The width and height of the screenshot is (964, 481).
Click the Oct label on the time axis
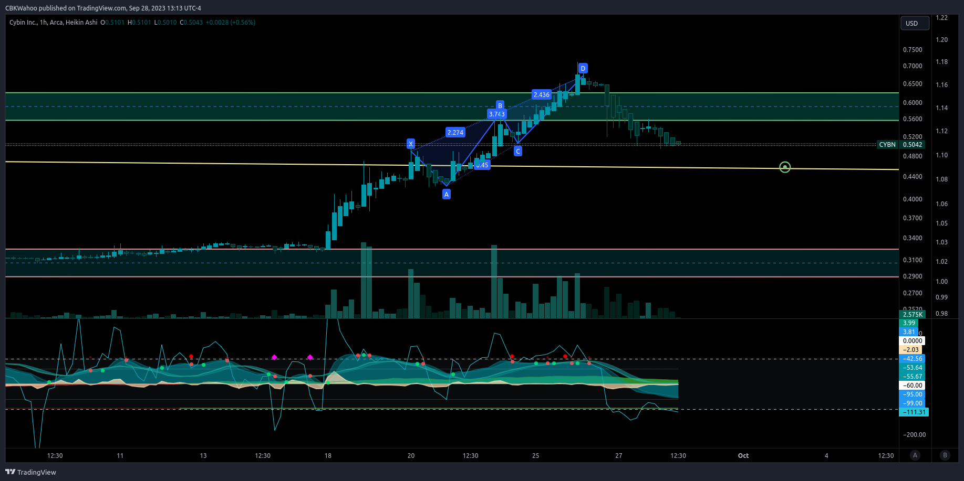pyautogui.click(x=743, y=456)
